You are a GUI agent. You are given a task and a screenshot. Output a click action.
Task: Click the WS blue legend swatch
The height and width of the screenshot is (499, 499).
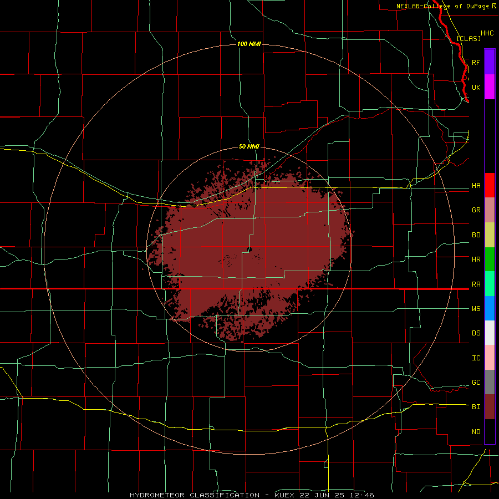click(490, 308)
